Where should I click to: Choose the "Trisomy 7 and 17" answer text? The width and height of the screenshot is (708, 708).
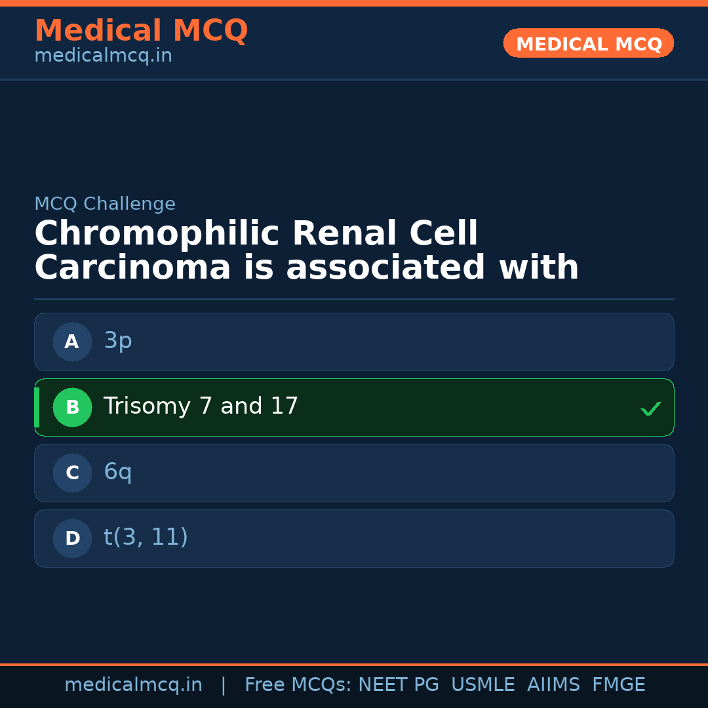click(x=201, y=406)
